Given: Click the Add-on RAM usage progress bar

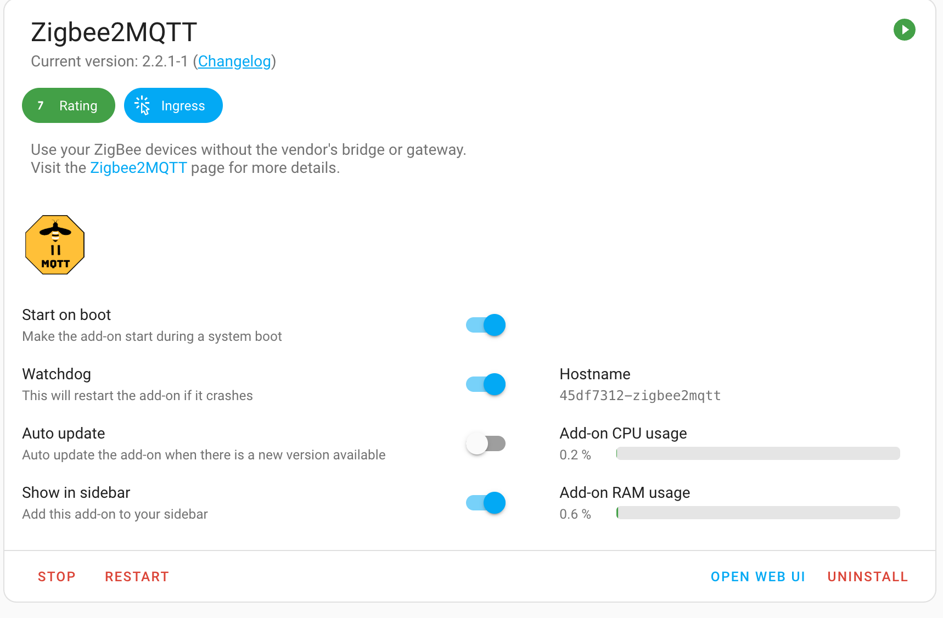Looking at the screenshot, I should [757, 513].
